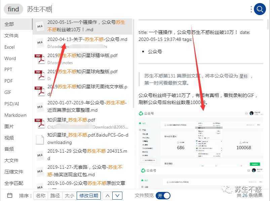Sort results by 大小

click(x=69, y=195)
